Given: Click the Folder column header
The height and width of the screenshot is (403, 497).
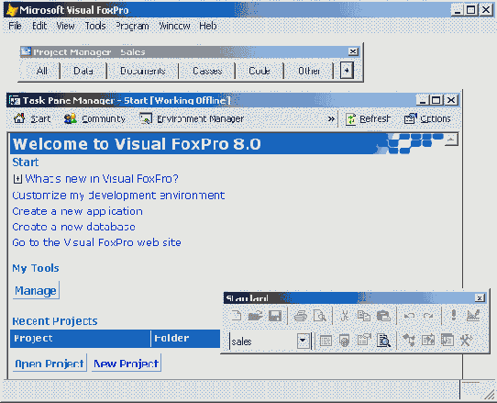Looking at the screenshot, I should pos(185,339).
